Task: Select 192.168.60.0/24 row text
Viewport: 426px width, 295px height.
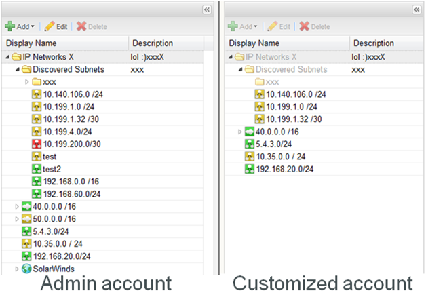Action: coord(72,194)
